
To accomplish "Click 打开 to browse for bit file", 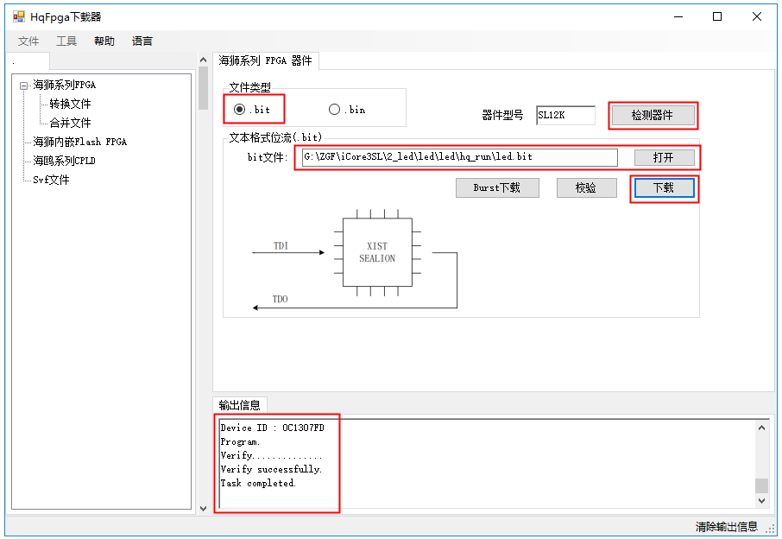I will point(663,157).
